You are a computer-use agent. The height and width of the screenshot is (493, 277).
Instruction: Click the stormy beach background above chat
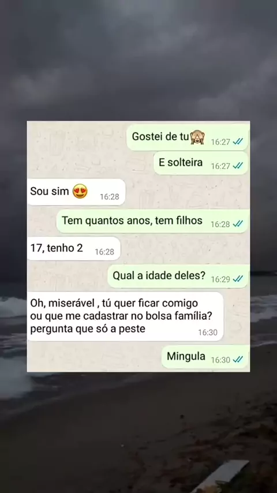pos(138,59)
